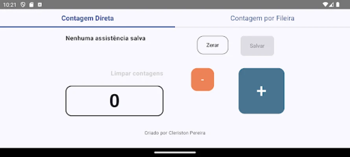Tap the do-not-disturb circle status icon
The width and height of the screenshot is (350, 157).
pyautogui.click(x=23, y=5)
